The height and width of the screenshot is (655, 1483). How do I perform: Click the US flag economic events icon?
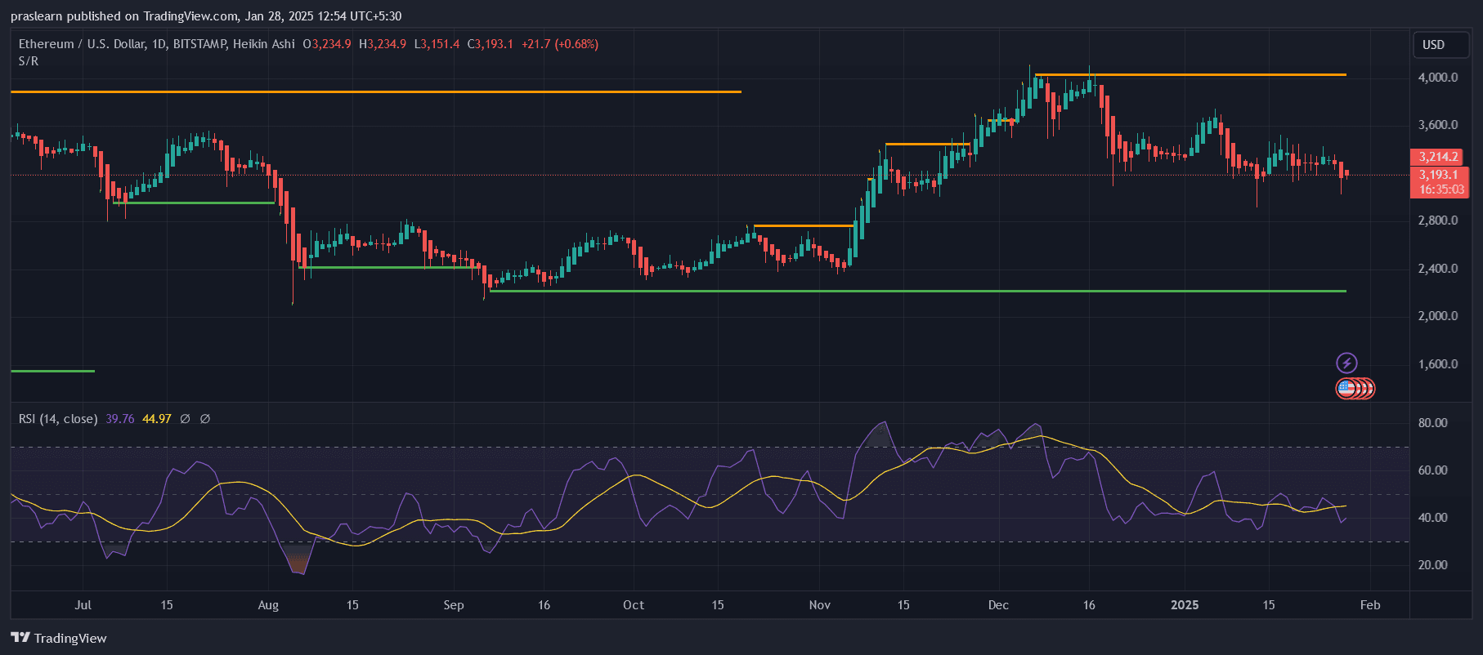click(1346, 389)
